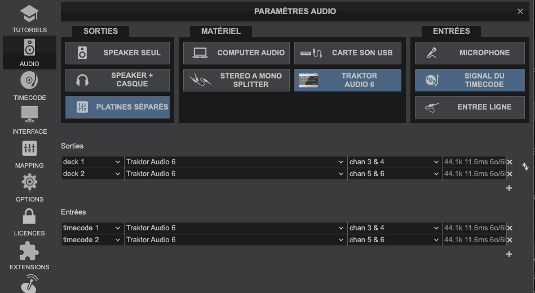
Task: Select Stereo A Mono Splitter hardware
Action: click(236, 80)
